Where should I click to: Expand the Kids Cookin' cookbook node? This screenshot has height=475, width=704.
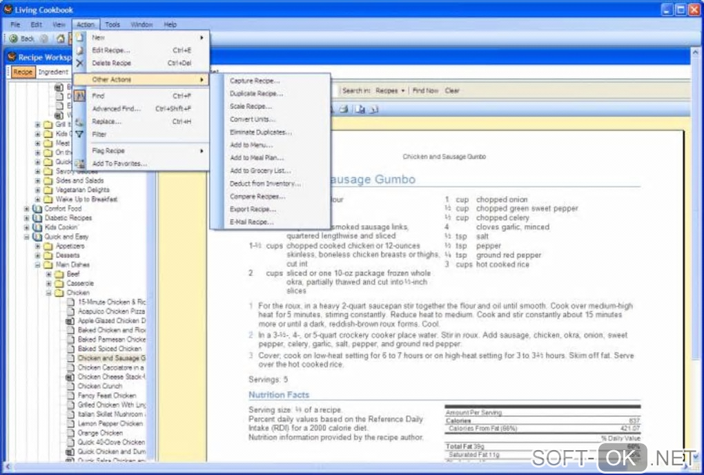coord(26,227)
